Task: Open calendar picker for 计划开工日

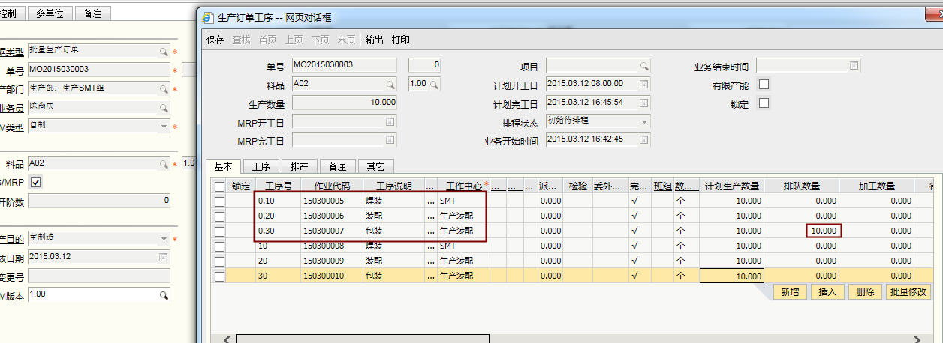Action: 643,84
